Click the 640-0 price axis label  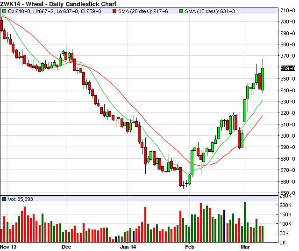point(288,90)
